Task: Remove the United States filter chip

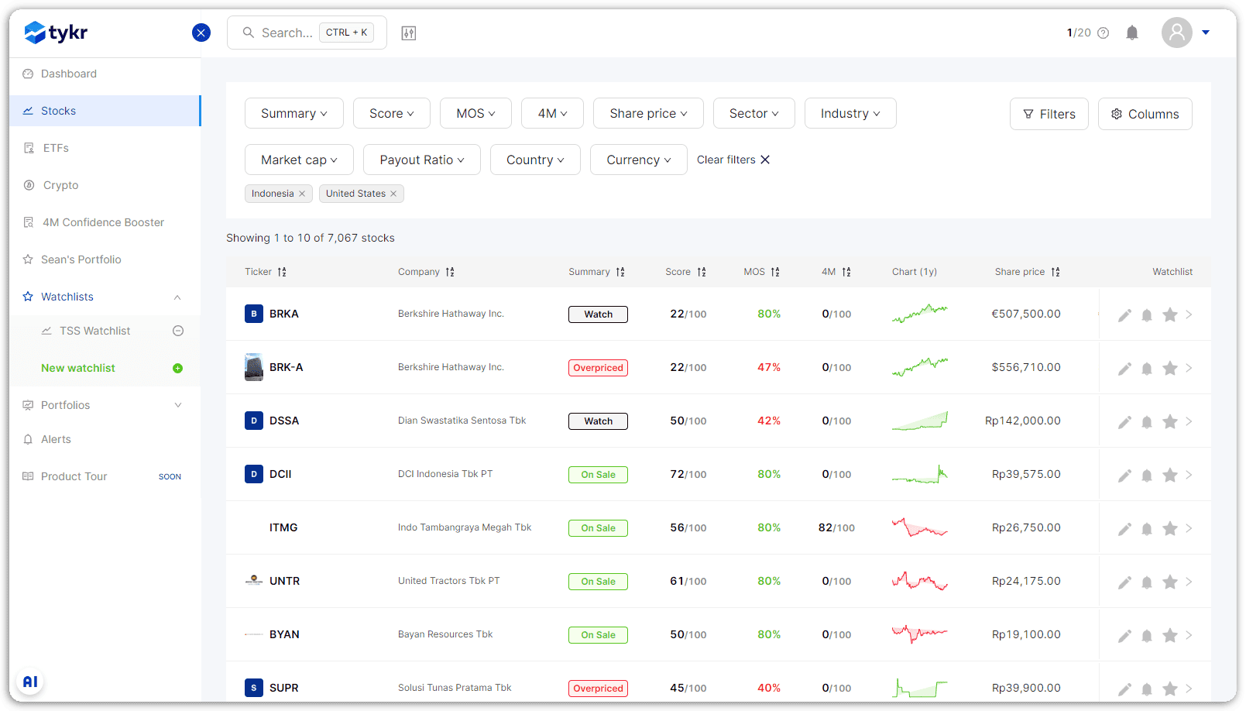Action: pos(393,194)
